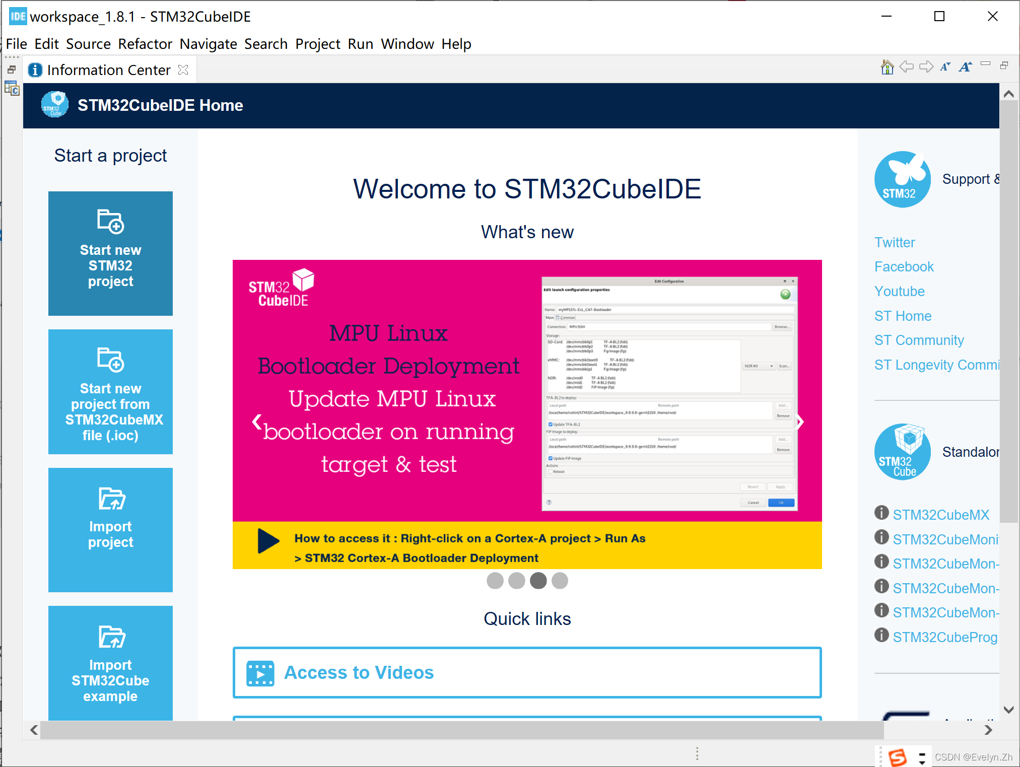Image resolution: width=1020 pixels, height=767 pixels.
Task: Open the Access to Videos quick link
Action: coord(527,672)
